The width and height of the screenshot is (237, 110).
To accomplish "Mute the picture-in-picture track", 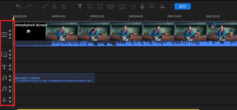I will click(10, 51).
